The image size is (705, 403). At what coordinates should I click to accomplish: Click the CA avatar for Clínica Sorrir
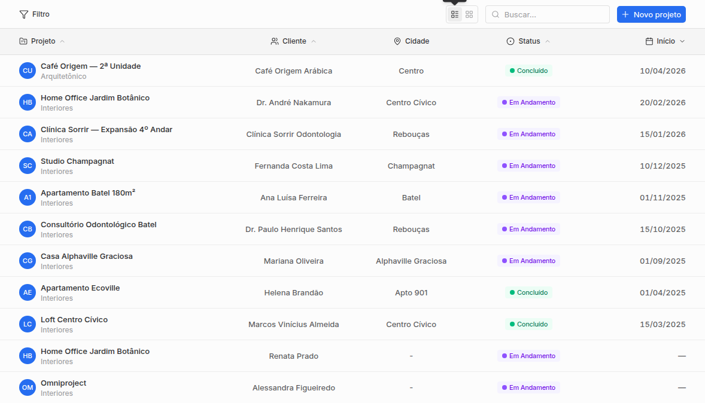[28, 134]
